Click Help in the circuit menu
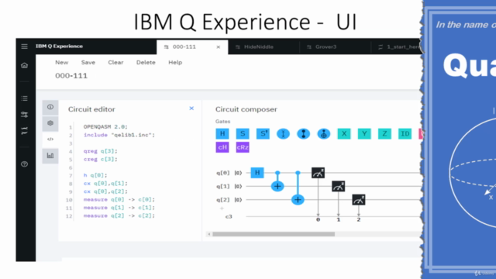Screen dimensions: 496x279 pyautogui.click(x=175, y=62)
